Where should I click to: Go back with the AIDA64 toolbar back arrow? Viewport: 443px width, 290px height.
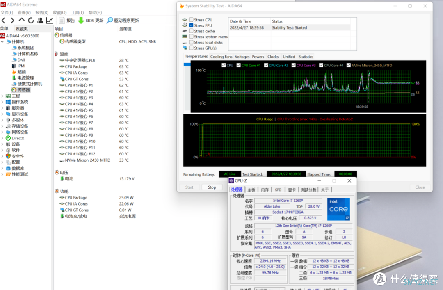[4, 21]
